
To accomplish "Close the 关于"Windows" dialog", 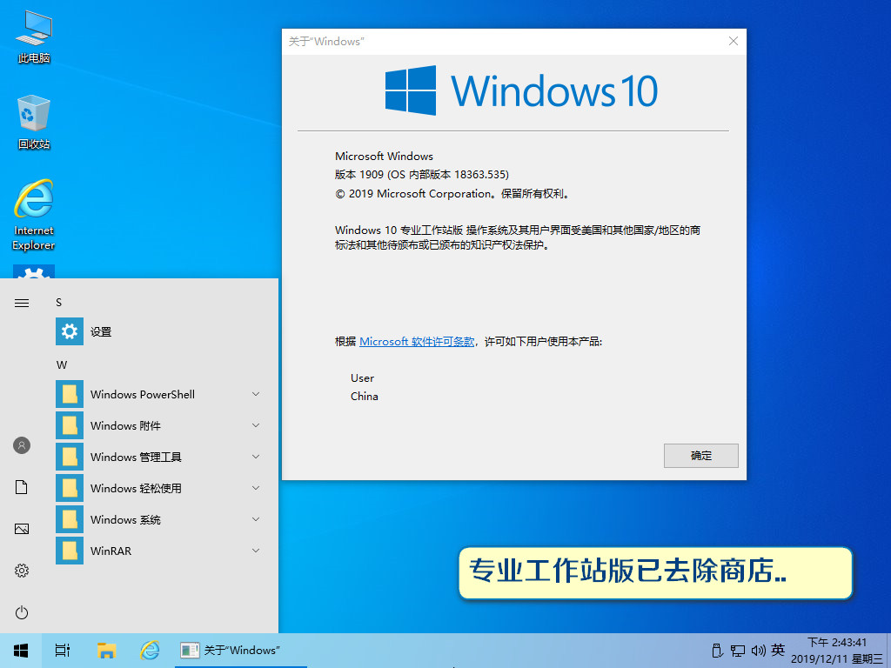I will coord(733,41).
